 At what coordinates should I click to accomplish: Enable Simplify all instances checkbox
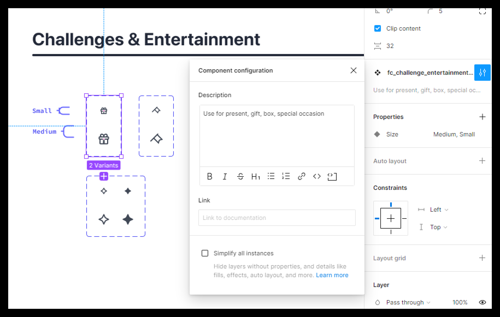205,253
